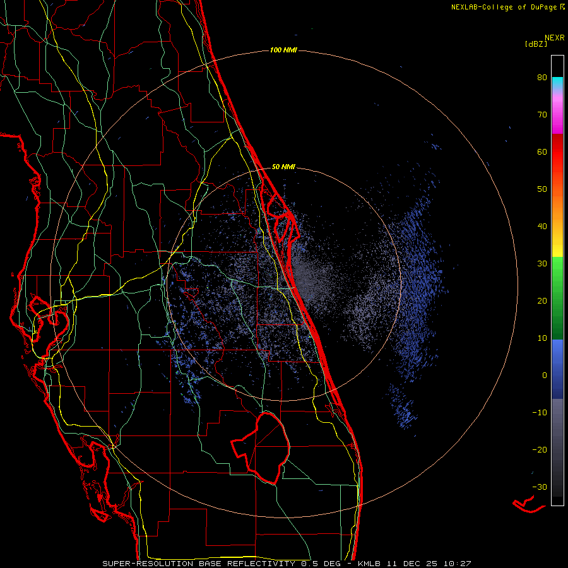
Task: Click the 80 value on the dBZ scale
Action: pos(542,78)
